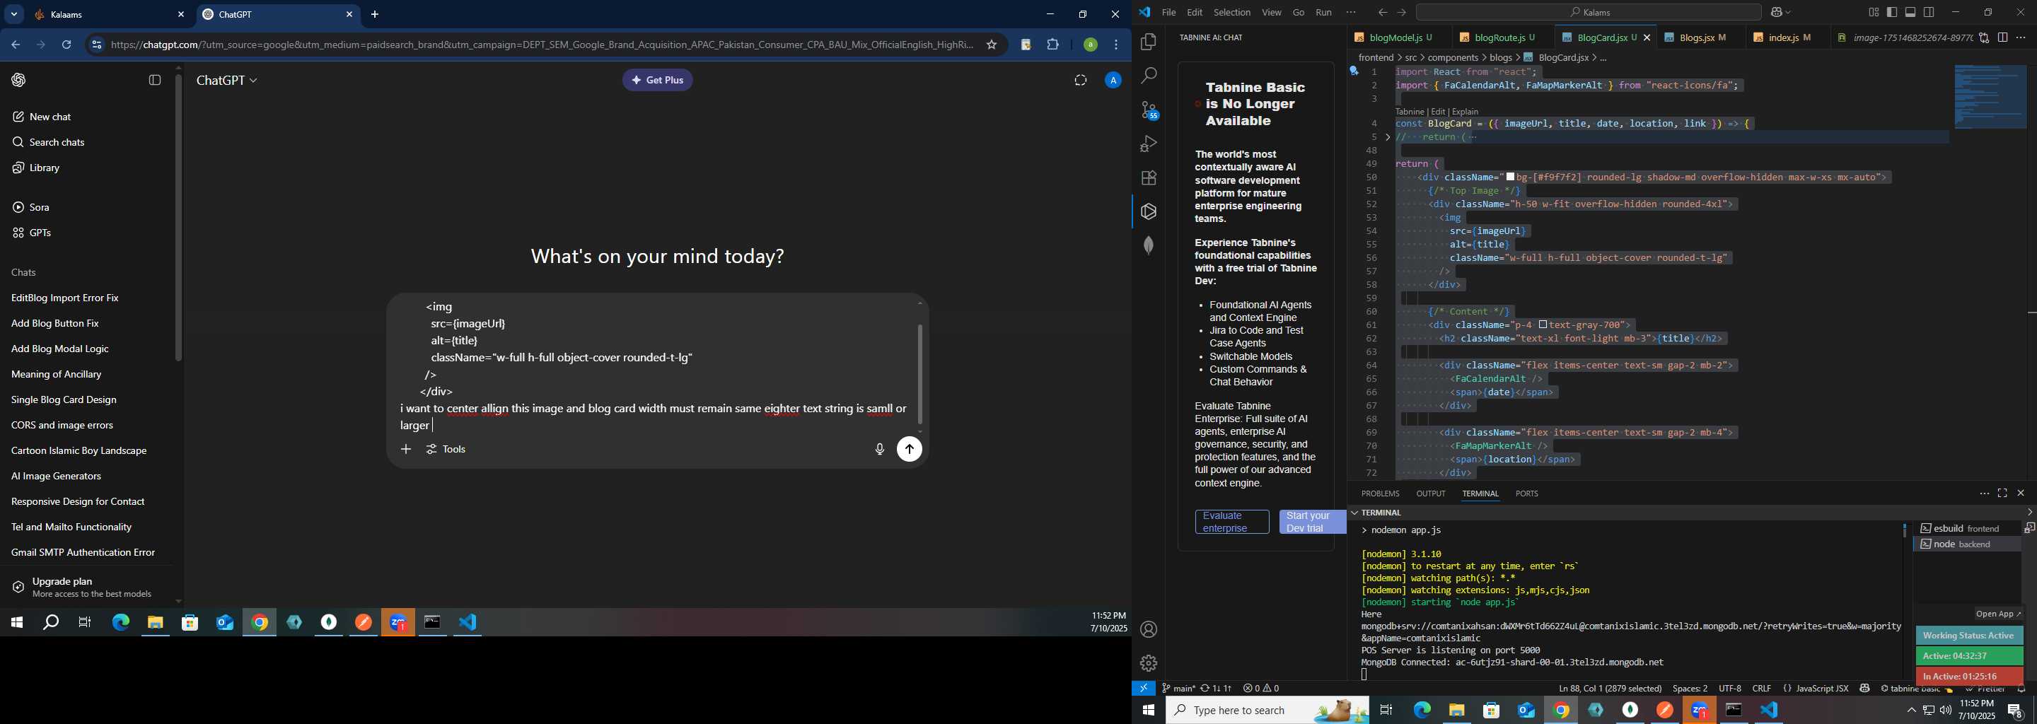Maximize the terminal panel size
This screenshot has width=2037, height=724.
click(x=2002, y=494)
